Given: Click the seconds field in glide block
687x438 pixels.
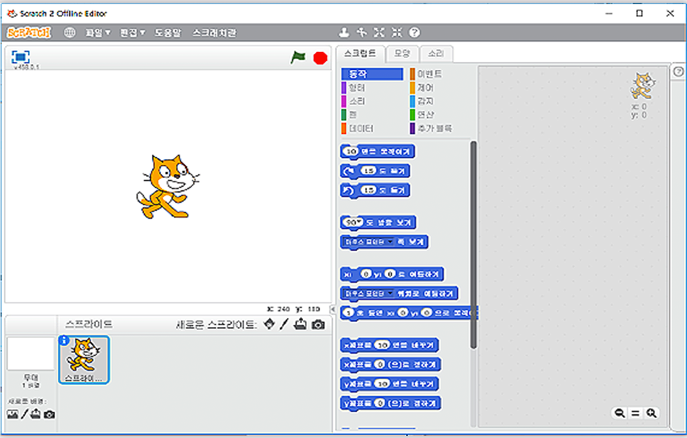Looking at the screenshot, I should (349, 312).
